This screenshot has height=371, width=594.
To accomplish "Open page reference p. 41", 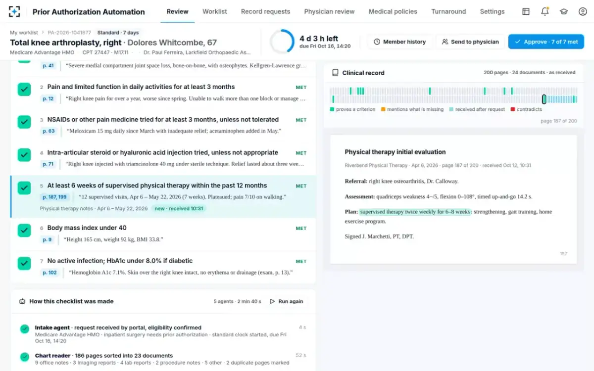I will 49,65.
